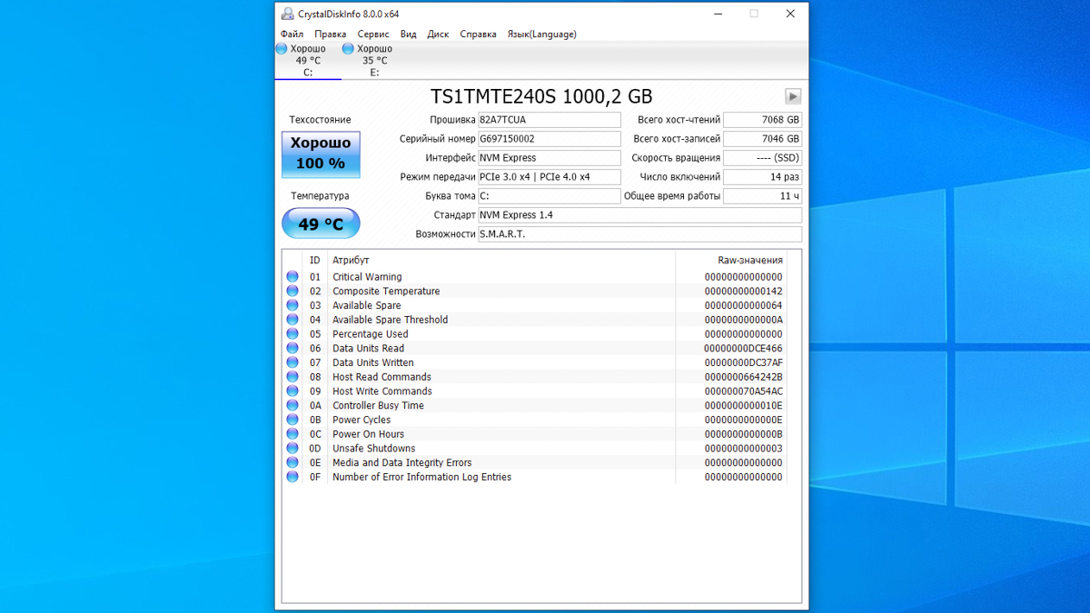The image size is (1090, 613).
Task: Click the drive letter field C:
Action: click(550, 196)
